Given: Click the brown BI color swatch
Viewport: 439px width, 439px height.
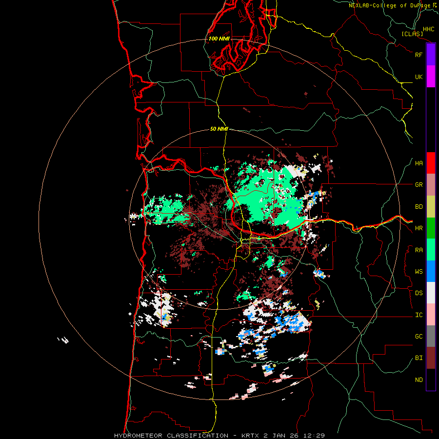Looking at the screenshot, I should [431, 358].
